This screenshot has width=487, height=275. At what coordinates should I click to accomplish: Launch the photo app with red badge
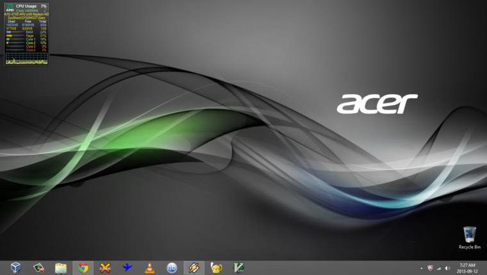click(38, 268)
